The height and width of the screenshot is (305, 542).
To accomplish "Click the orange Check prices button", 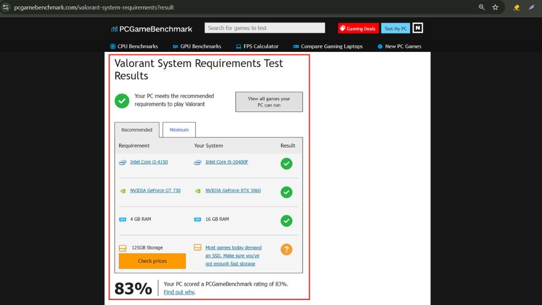I will point(152,261).
